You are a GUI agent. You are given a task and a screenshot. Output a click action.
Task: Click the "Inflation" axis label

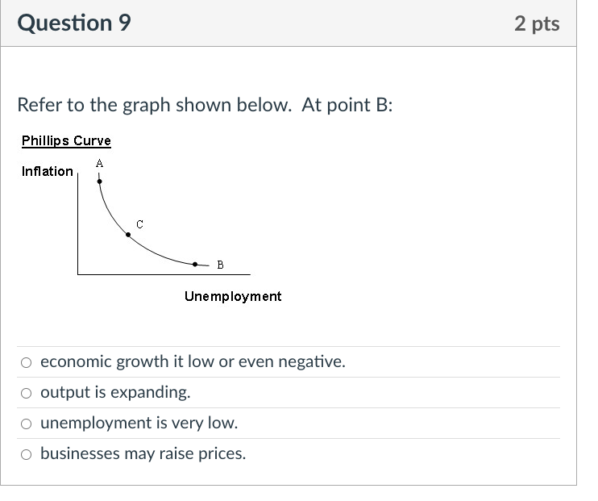click(x=47, y=171)
